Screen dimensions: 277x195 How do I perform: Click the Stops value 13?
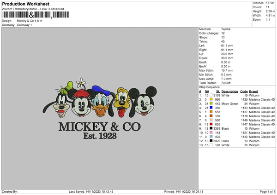(x=223, y=37)
